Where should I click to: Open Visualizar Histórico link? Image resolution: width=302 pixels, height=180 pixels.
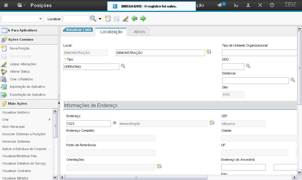(x=16, y=112)
